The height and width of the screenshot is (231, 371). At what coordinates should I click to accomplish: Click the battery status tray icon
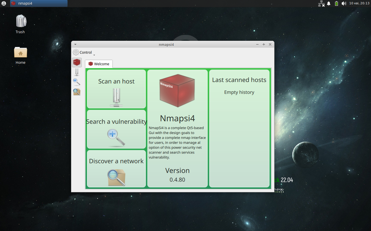coord(336,3)
